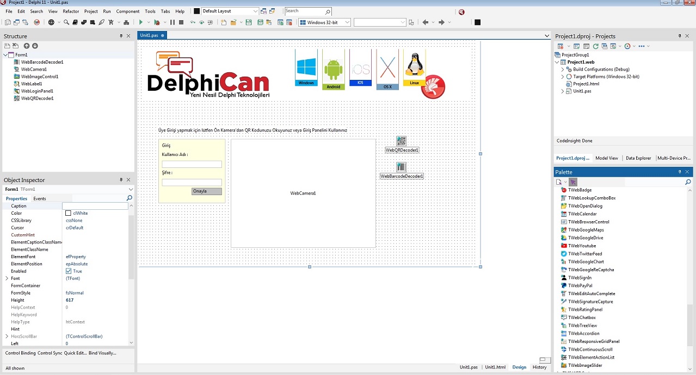
Task: Click the Pause icon in toolbar
Action: tap(173, 22)
